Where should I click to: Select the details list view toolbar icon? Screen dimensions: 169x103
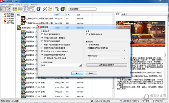26,9
